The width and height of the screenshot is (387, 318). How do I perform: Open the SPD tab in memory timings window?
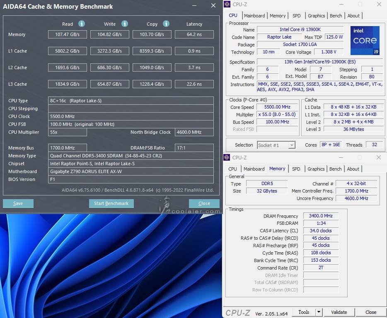coord(296,169)
